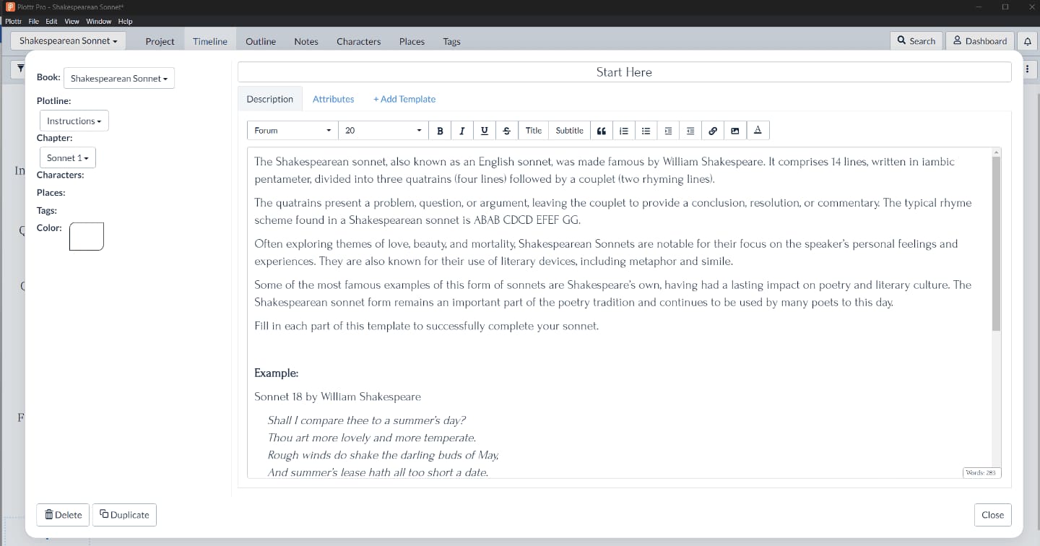Open the Sonnet 1 chapter dropdown

coord(67,157)
